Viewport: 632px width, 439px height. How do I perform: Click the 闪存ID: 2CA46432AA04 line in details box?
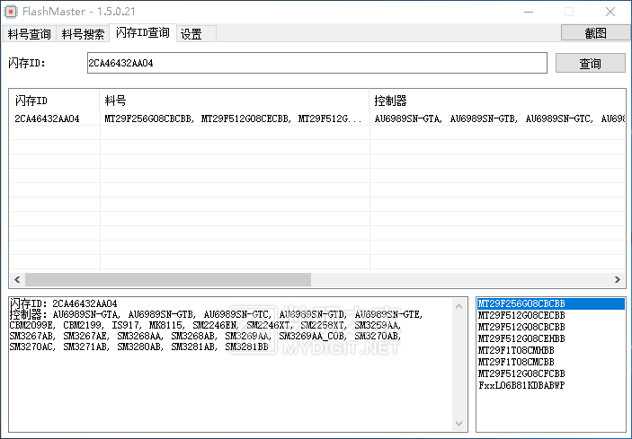point(63,303)
